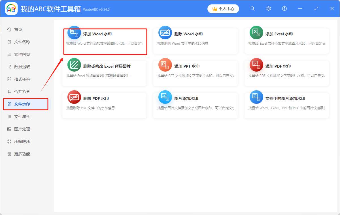Click the 添加 PPT 水印 icon
The image size is (340, 215).
[x=165, y=65]
